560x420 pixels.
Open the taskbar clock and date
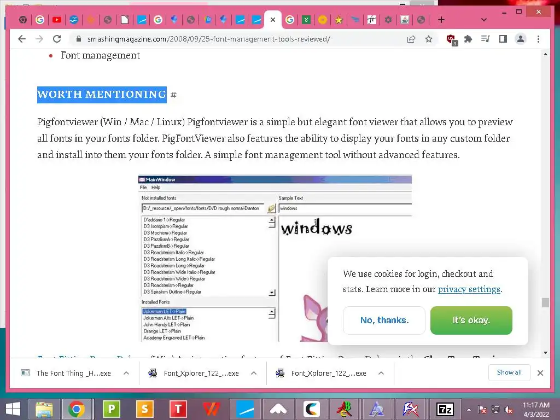point(536,410)
